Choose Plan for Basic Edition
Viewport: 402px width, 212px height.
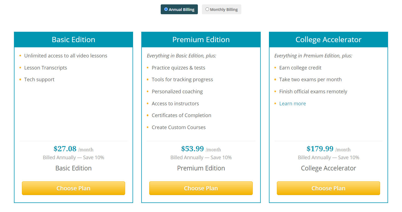click(74, 188)
